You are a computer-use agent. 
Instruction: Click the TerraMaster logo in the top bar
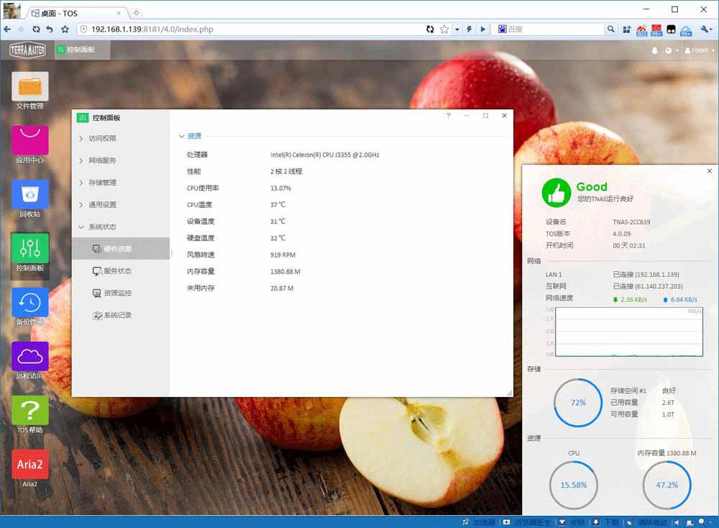coord(27,50)
